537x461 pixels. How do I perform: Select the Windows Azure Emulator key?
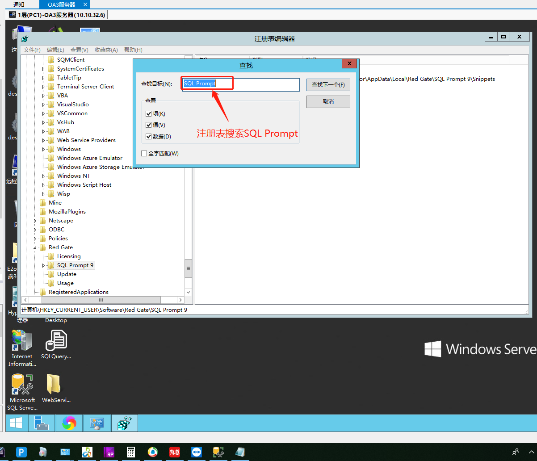tap(90, 158)
